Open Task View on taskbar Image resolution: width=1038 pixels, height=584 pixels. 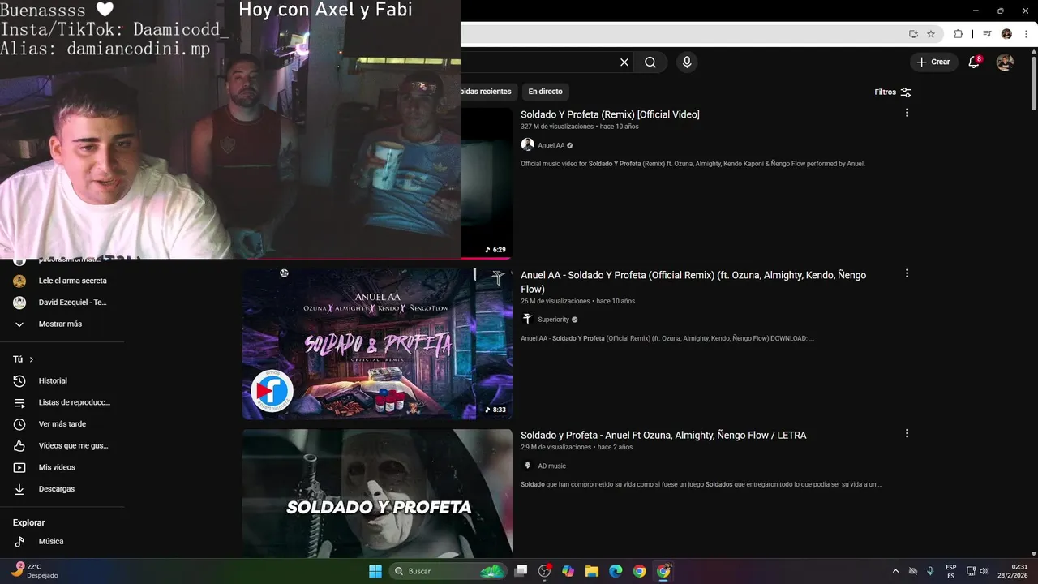point(521,571)
